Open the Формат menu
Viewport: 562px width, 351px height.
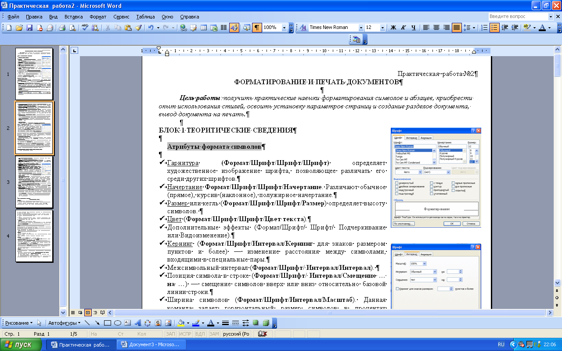click(x=98, y=17)
